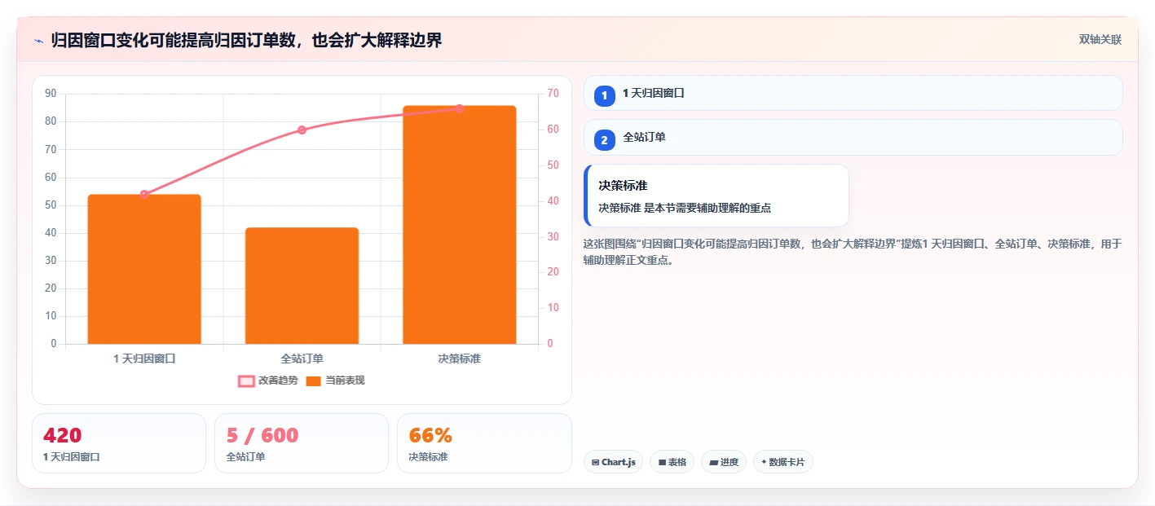Click the 66% stat card
Screen dimensions: 1155x506
click(484, 443)
